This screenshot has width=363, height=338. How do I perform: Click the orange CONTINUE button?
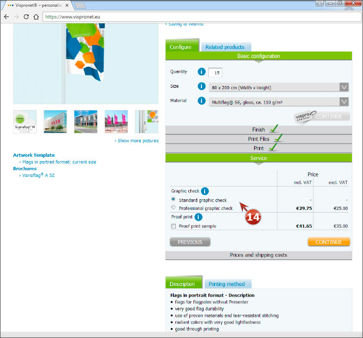pyautogui.click(x=329, y=242)
